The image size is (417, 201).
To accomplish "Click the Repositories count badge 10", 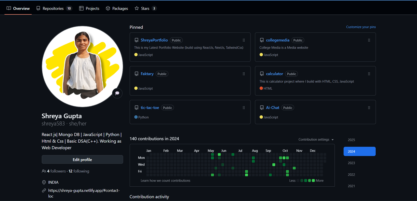I will click(x=69, y=8).
